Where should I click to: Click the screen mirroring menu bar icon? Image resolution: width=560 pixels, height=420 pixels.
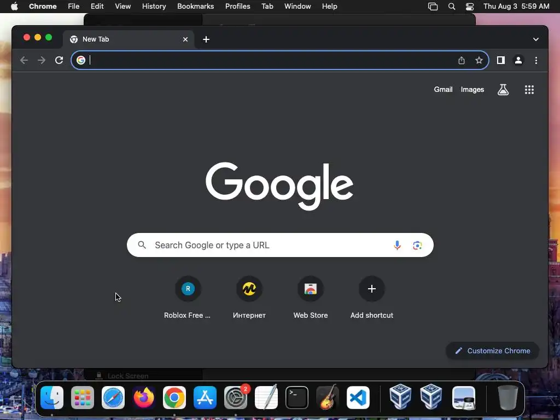tap(433, 7)
